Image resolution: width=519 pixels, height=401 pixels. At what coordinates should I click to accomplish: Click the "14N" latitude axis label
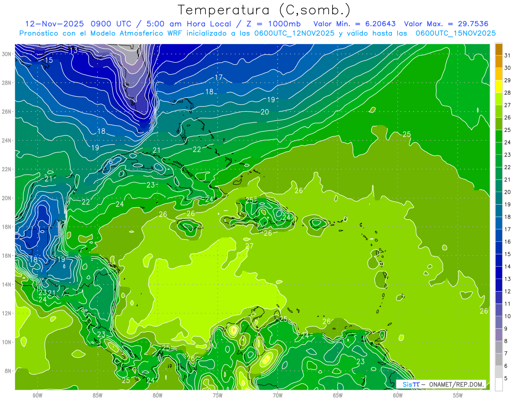(6, 285)
